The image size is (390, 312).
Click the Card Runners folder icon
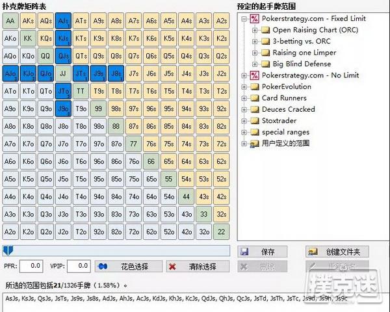tap(254, 98)
